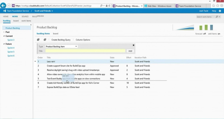
Task: Open the browser tools gear icon
Action: tap(221, 6)
